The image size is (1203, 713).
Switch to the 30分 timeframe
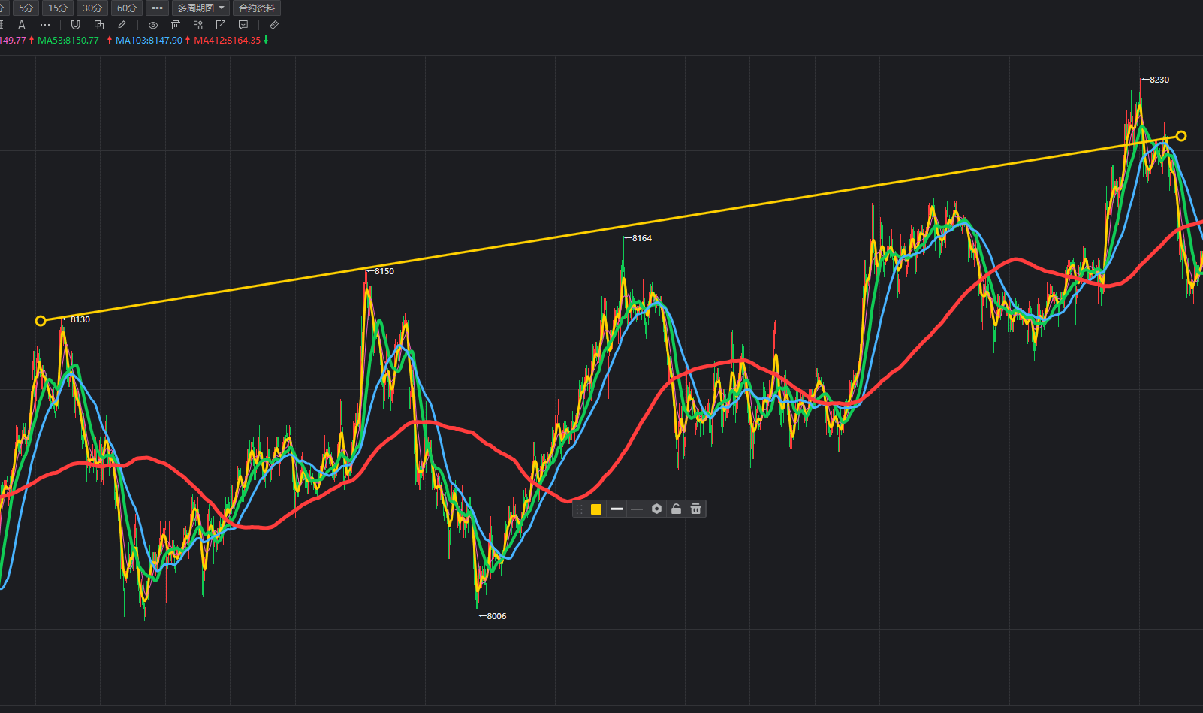(x=92, y=8)
